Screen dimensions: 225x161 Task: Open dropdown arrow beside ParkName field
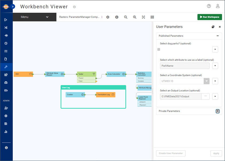pyautogui.click(x=215, y=66)
